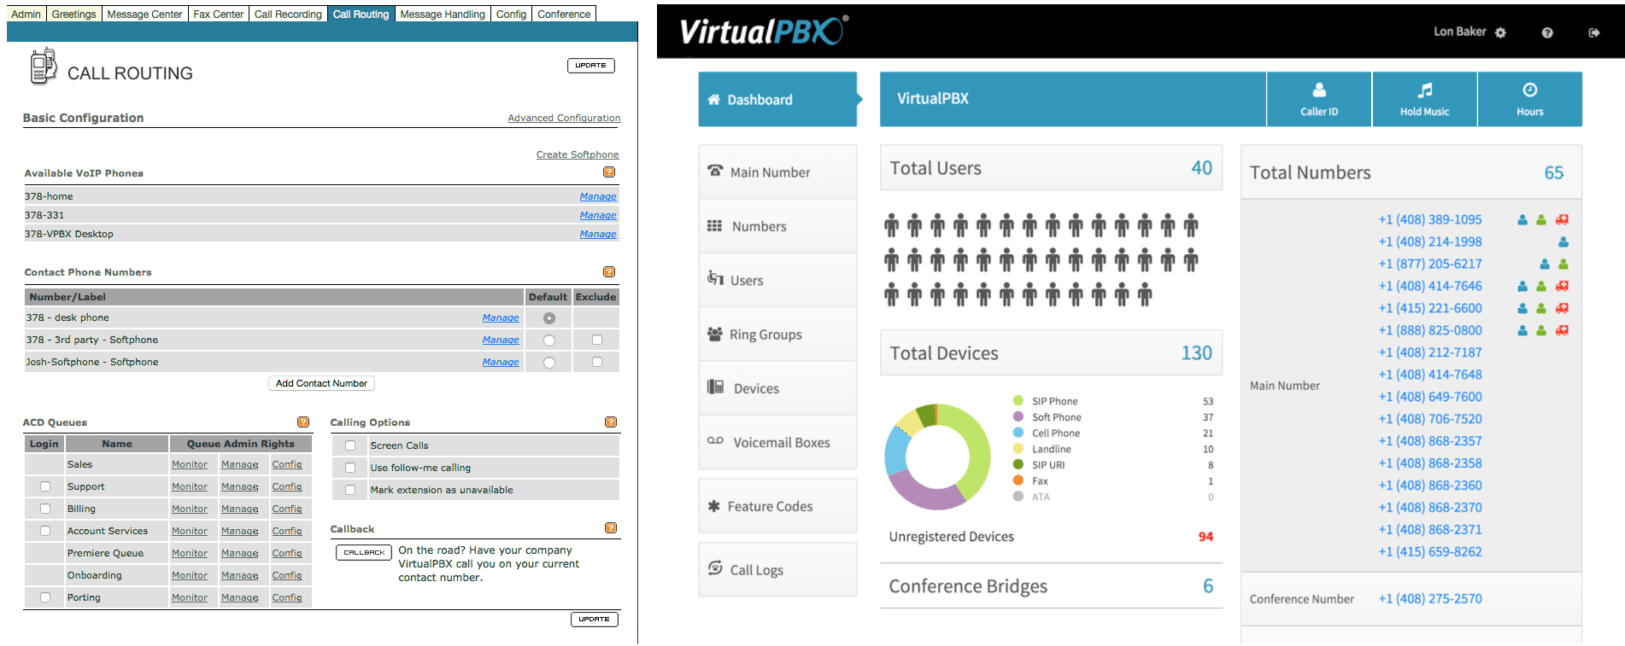Check Mark extension as unavailable
This screenshot has width=1625, height=646.
tap(350, 490)
